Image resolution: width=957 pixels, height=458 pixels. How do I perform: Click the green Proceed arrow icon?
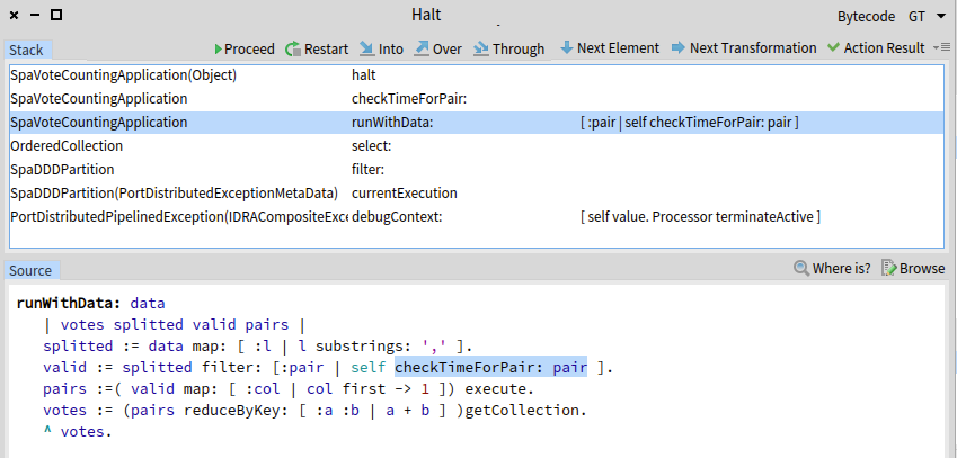click(x=218, y=49)
